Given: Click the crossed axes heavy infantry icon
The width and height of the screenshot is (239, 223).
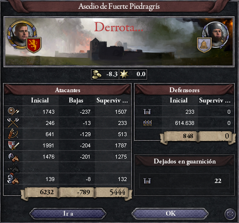Looking at the screenshot, I should (x=13, y=122).
